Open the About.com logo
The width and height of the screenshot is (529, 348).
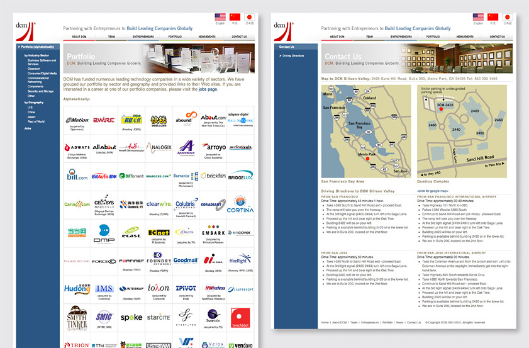point(213,117)
